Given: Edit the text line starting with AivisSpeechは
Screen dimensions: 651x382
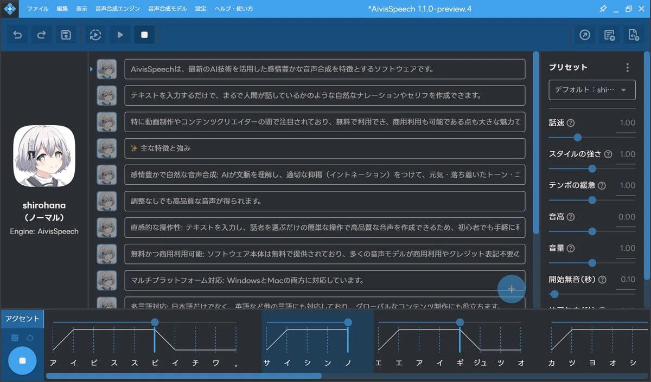Looking at the screenshot, I should [324, 69].
